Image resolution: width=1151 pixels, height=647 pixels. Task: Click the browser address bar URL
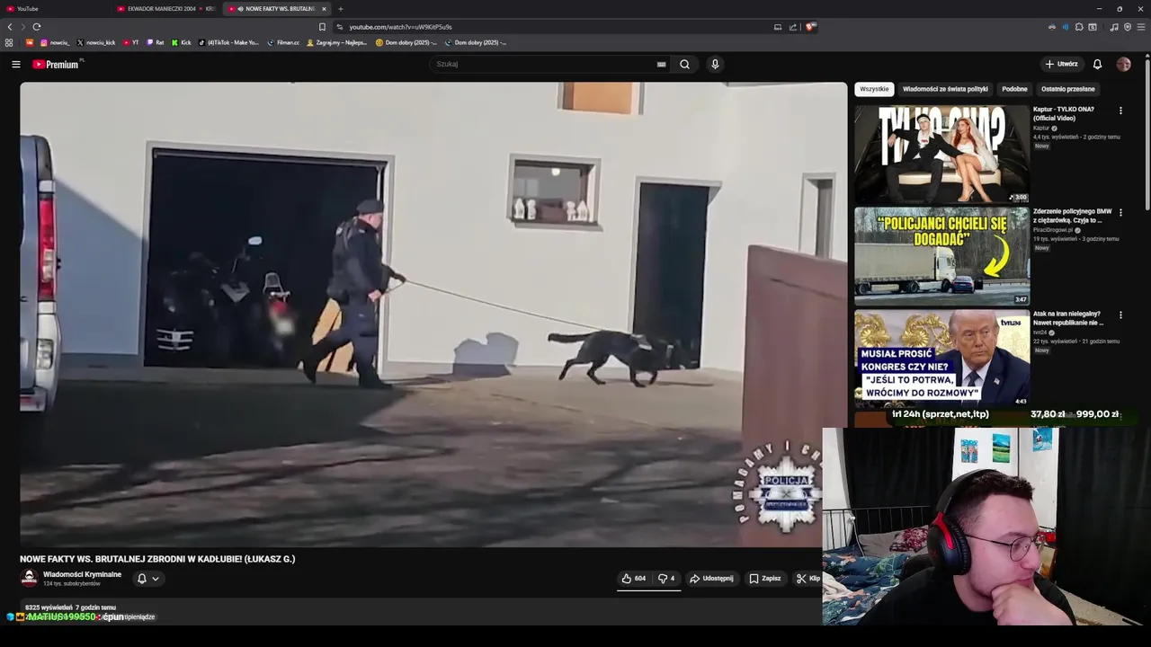click(400, 27)
